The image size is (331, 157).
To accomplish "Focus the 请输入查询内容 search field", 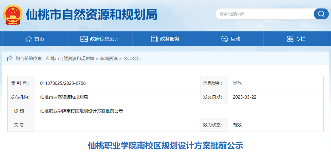I will (265, 14).
